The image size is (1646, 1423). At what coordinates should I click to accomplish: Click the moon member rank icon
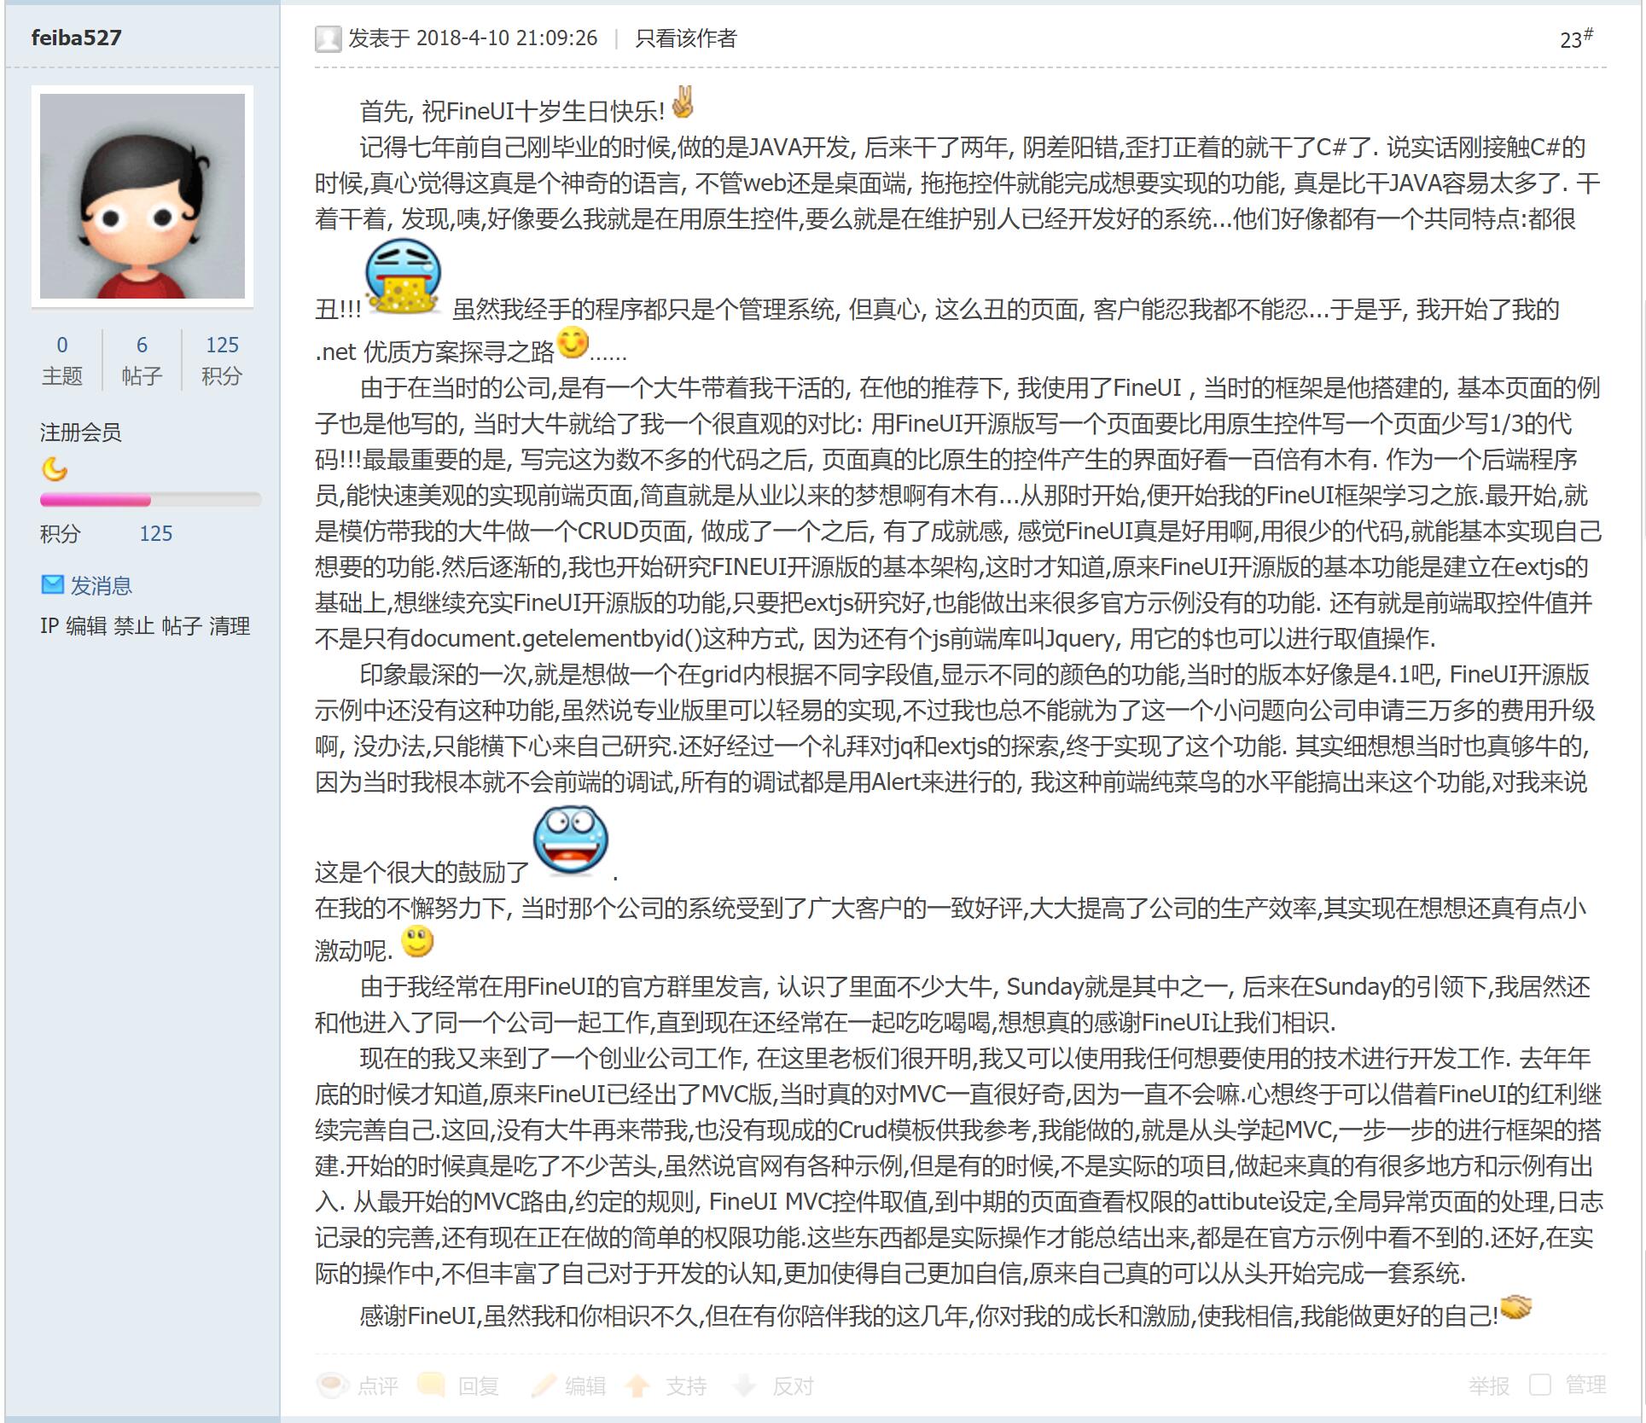(x=54, y=469)
